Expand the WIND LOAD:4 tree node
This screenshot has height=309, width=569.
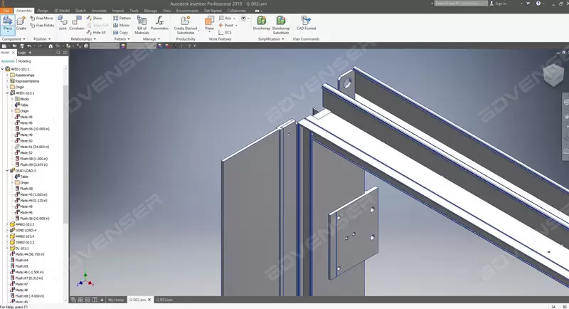6,229
